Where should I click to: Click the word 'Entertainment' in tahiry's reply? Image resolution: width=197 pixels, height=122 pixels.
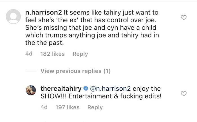pos(90,96)
